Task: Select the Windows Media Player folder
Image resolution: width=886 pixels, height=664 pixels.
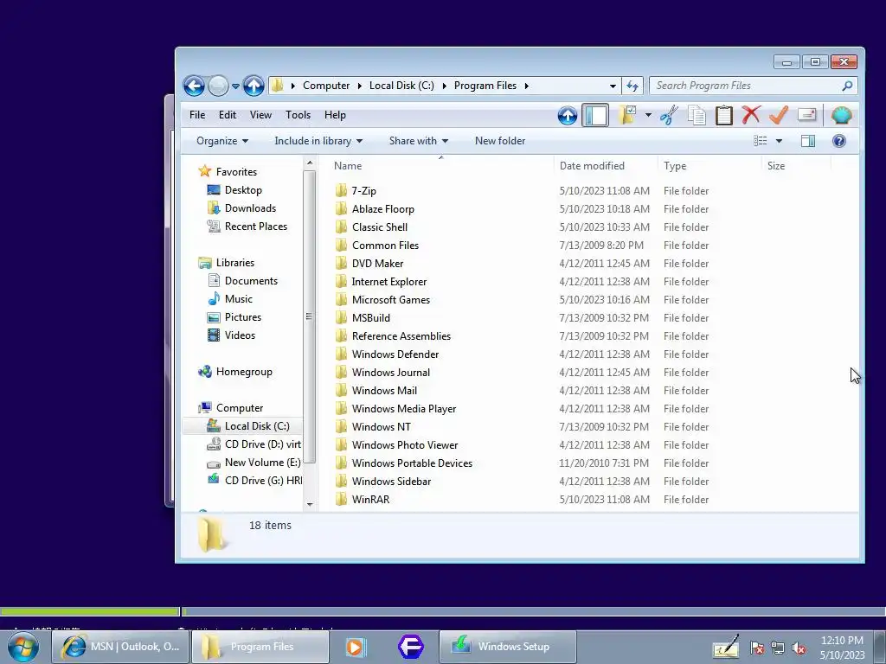Action: click(403, 409)
